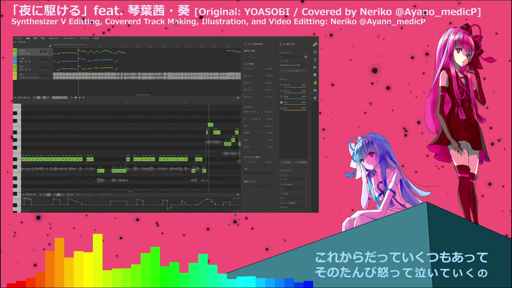Image resolution: width=512 pixels, height=288 pixels.
Task: Click the Deselect All tracks button
Action: pos(301,162)
